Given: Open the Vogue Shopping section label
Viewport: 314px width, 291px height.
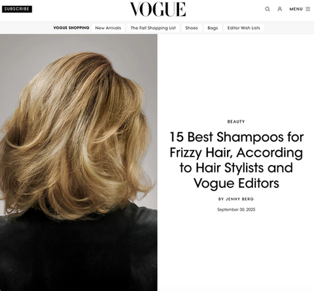Looking at the screenshot, I should pyautogui.click(x=71, y=28).
